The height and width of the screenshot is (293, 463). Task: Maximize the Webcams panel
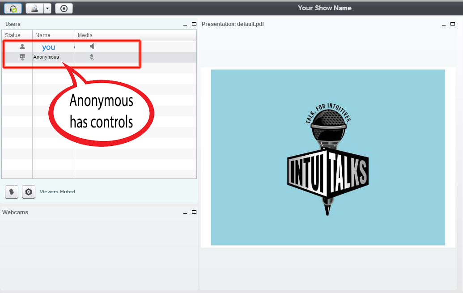click(x=194, y=212)
